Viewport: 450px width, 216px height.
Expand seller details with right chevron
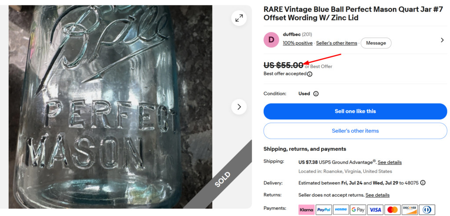442,40
